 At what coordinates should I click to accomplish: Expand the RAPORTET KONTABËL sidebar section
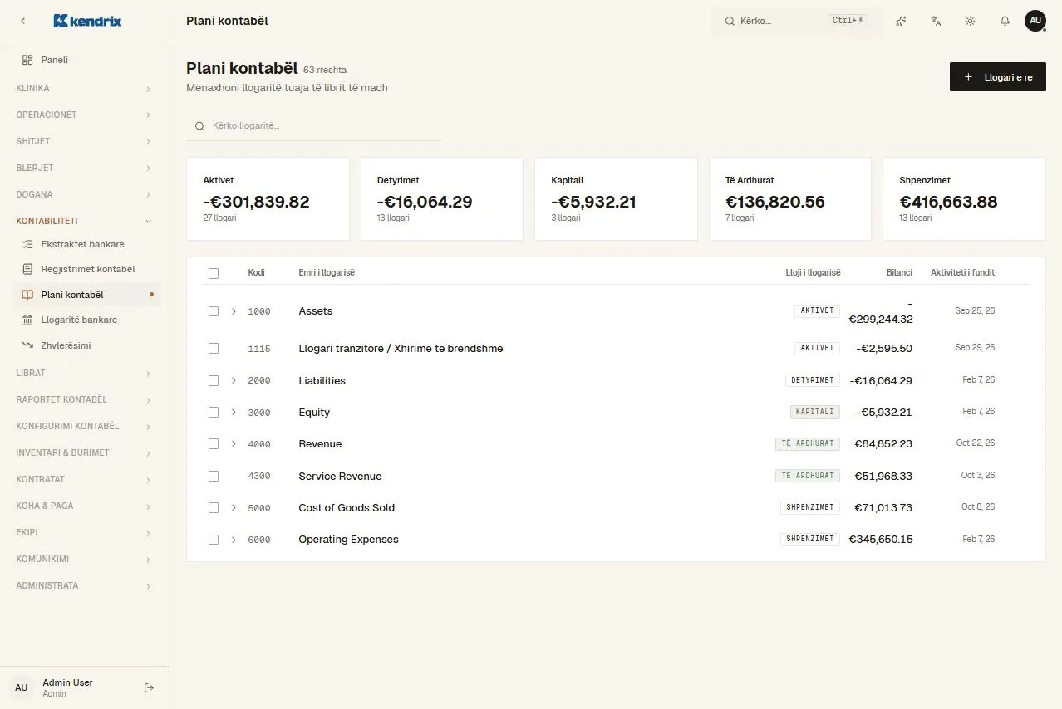click(84, 399)
